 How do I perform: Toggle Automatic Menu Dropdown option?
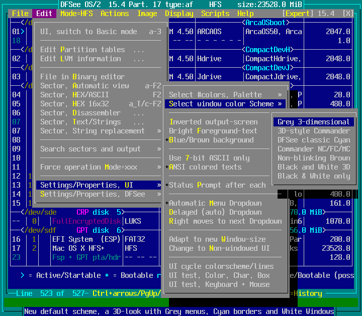coord(225,203)
